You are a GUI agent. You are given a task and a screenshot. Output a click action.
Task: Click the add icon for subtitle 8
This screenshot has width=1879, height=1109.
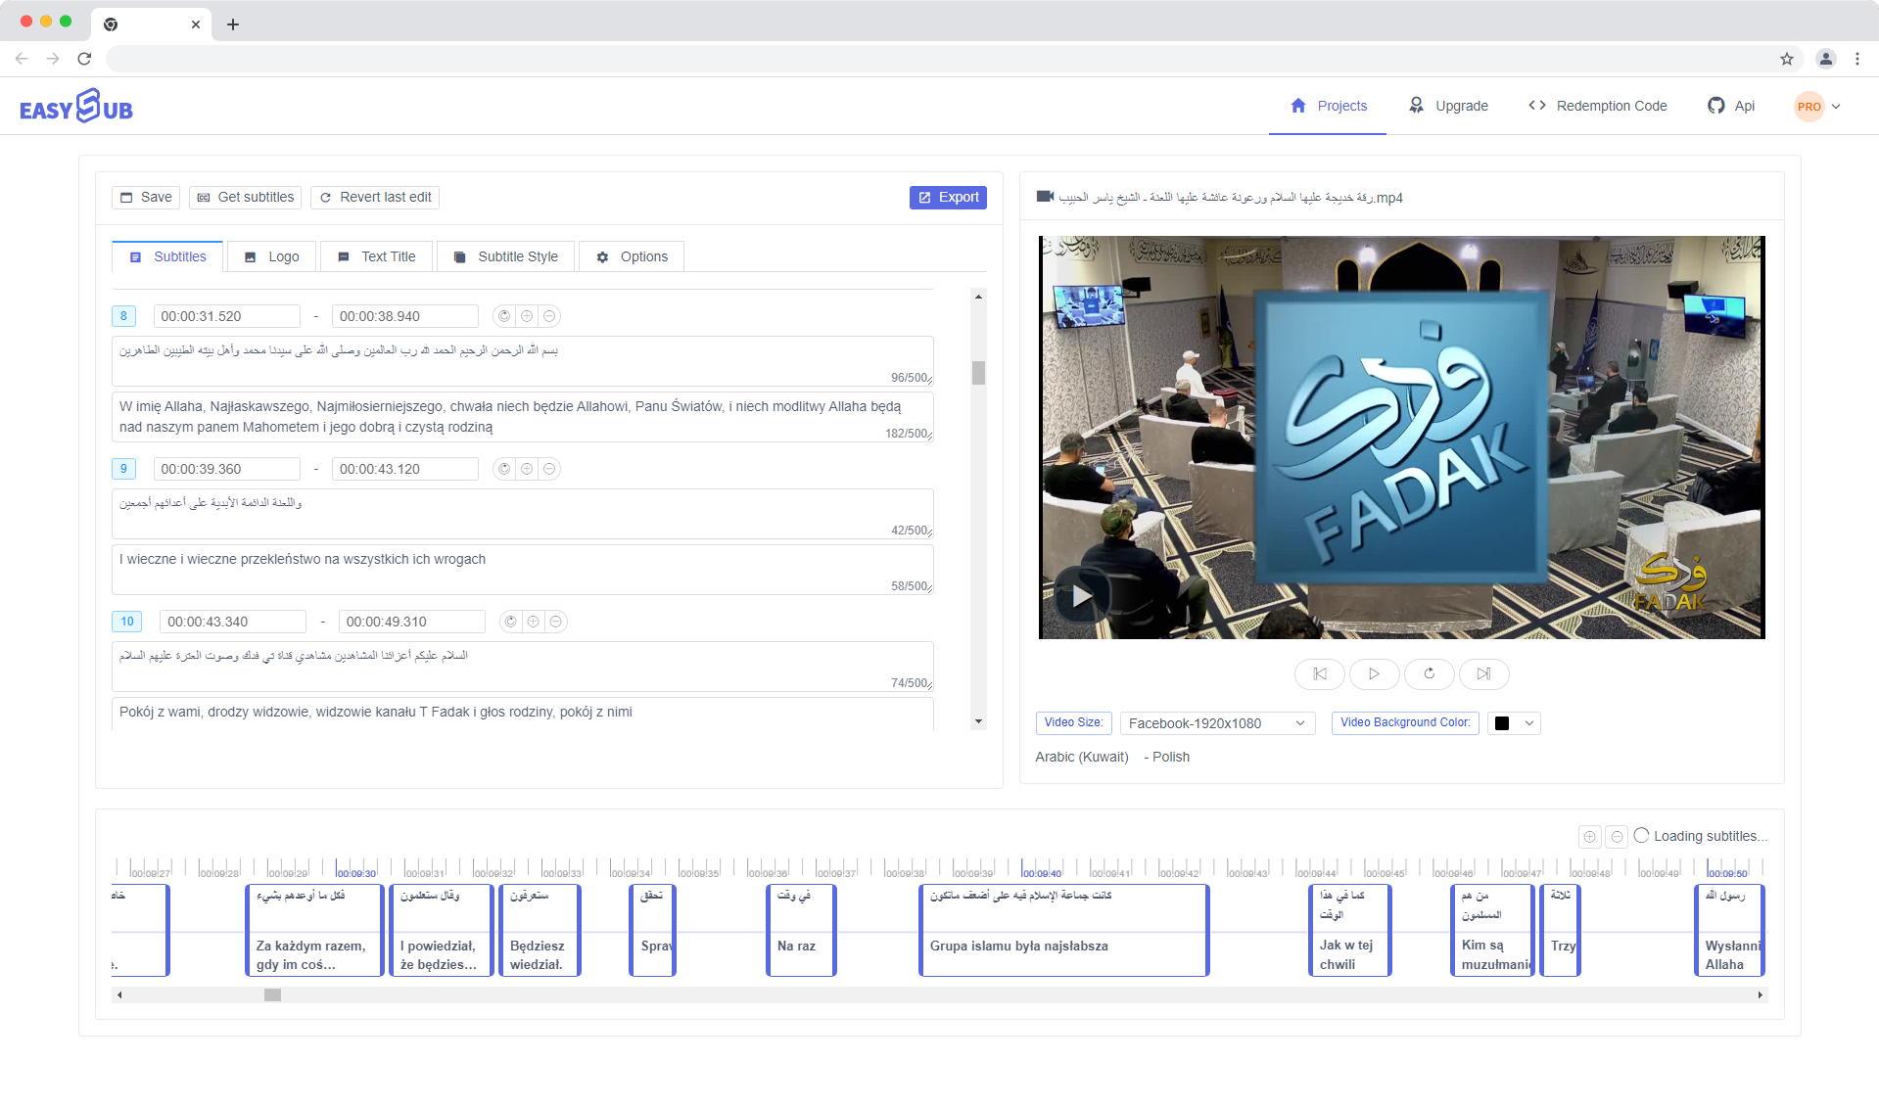(527, 316)
